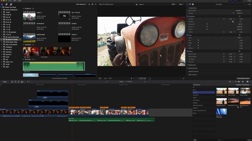Select the Custom transitions category
The width and height of the screenshot is (252, 141).
(204, 92)
